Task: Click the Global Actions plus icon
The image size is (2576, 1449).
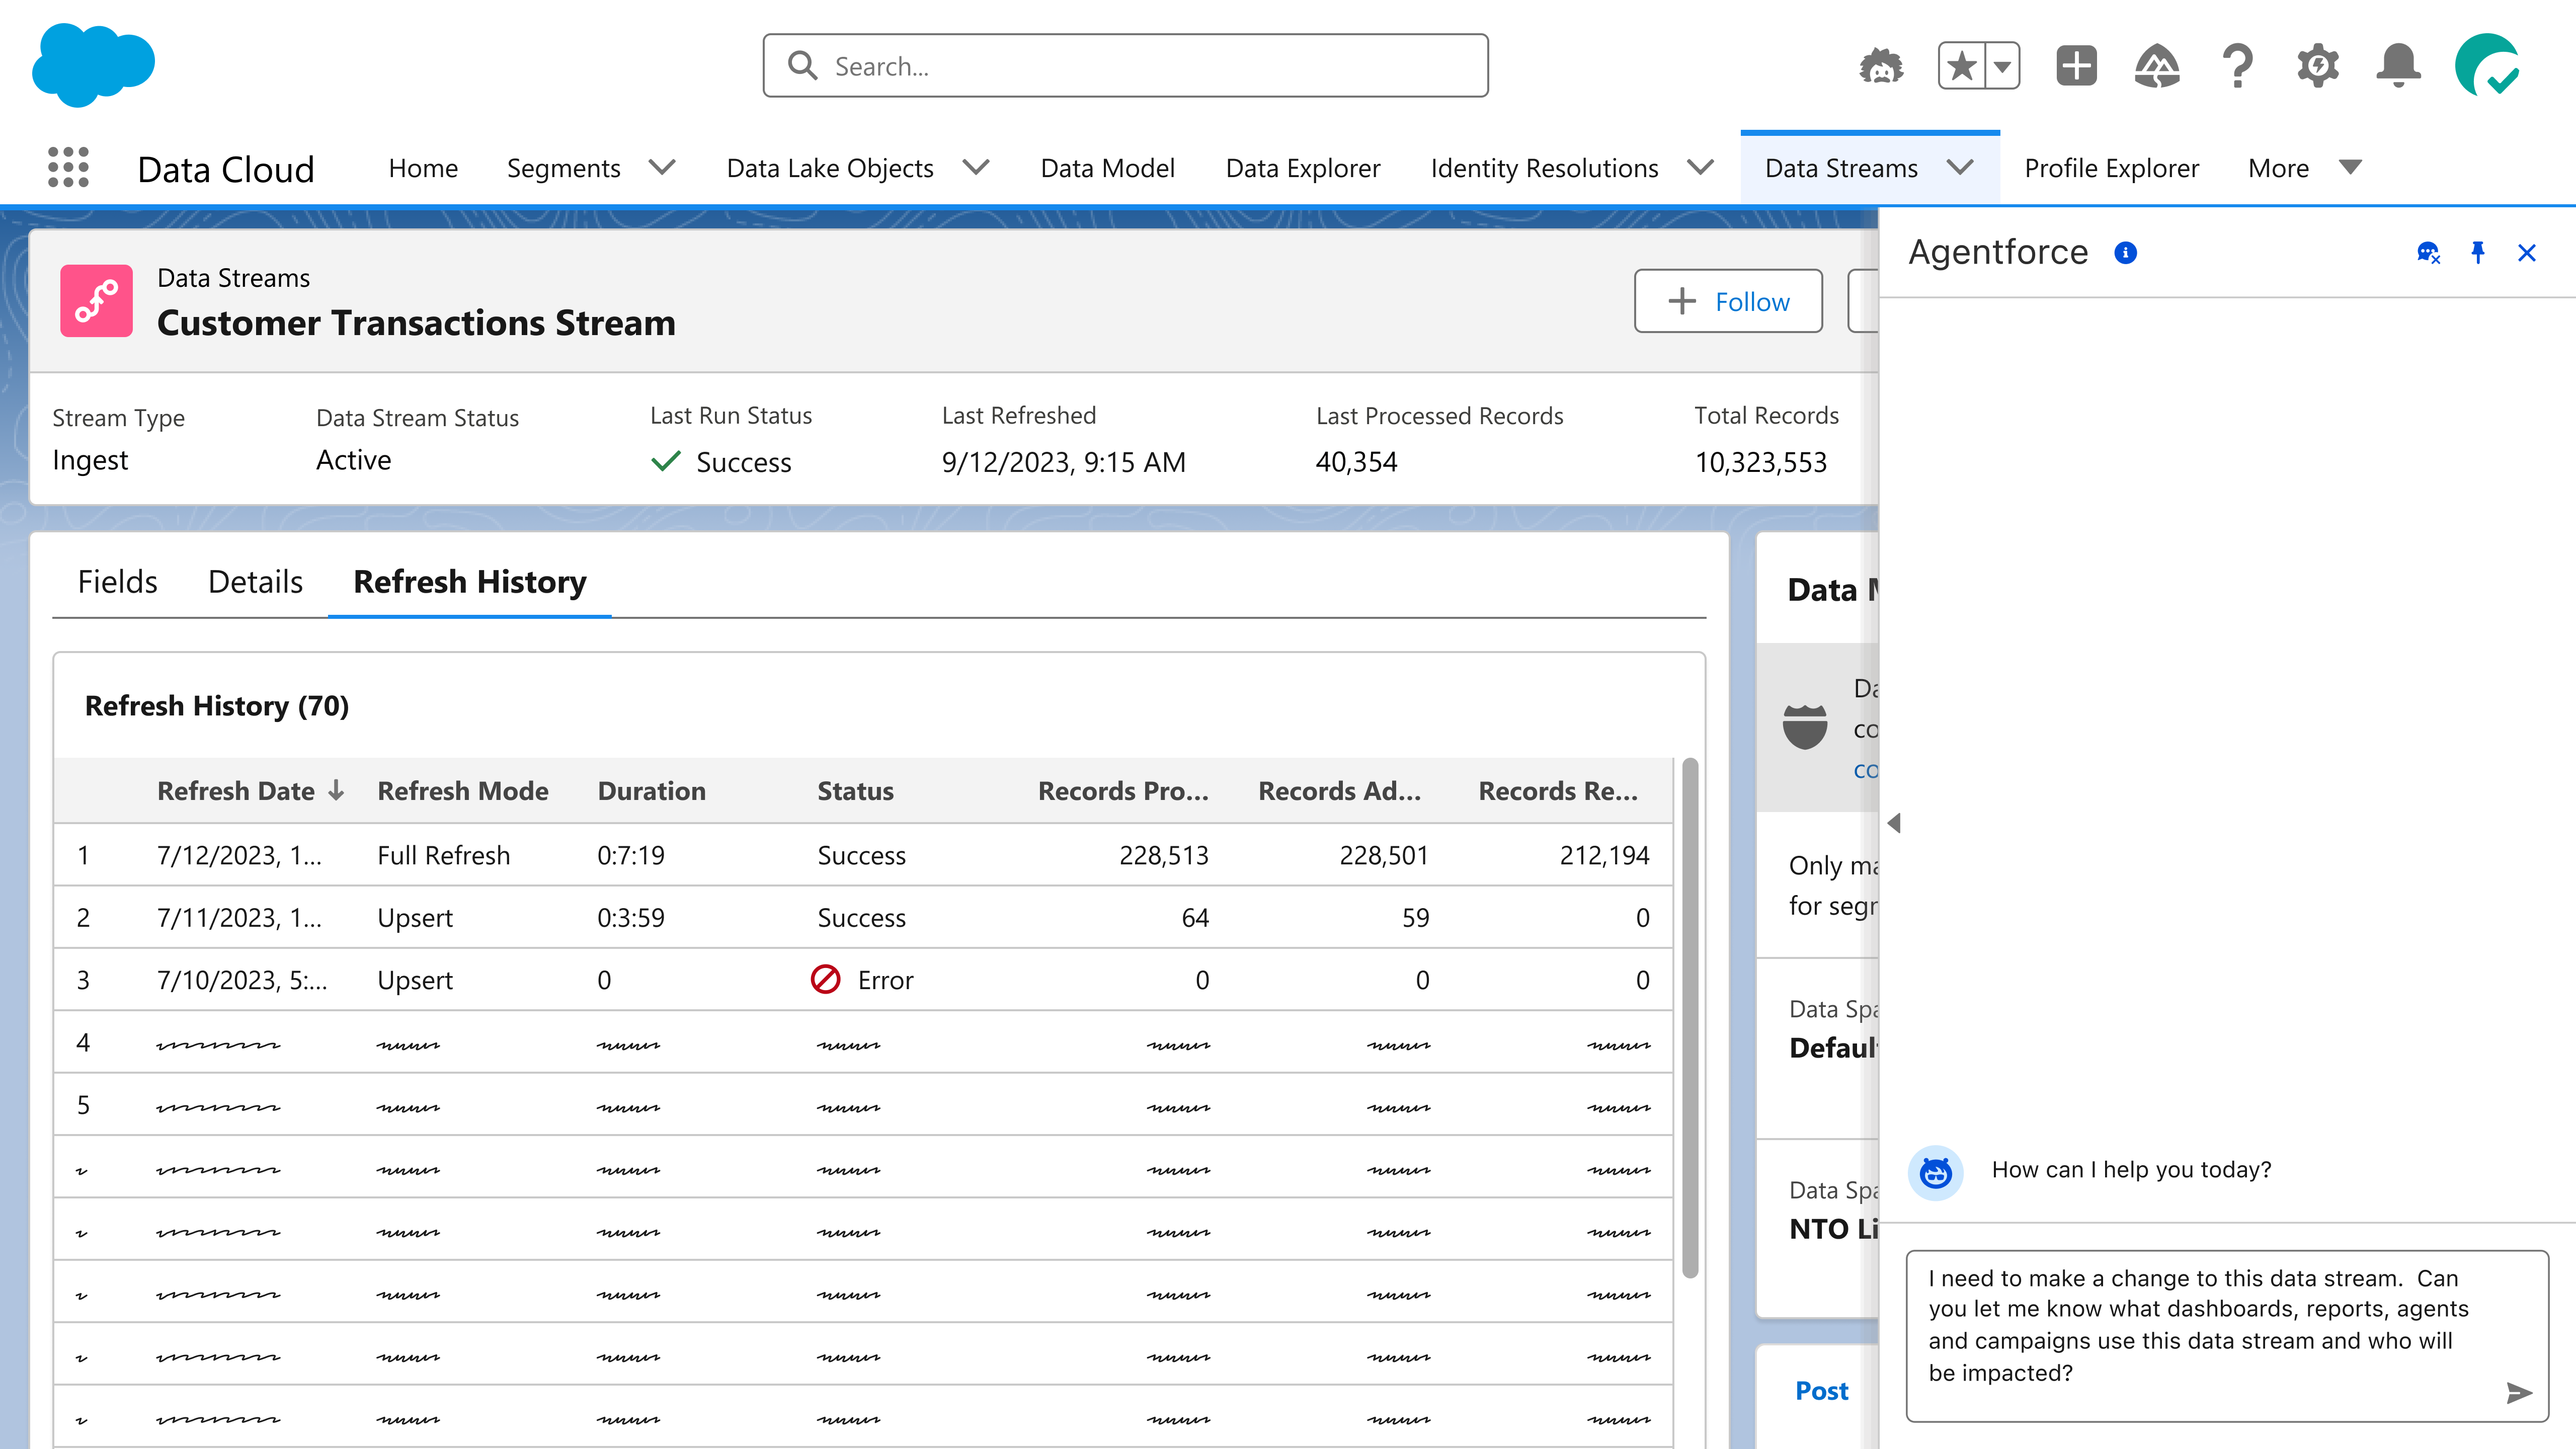Action: point(2077,66)
